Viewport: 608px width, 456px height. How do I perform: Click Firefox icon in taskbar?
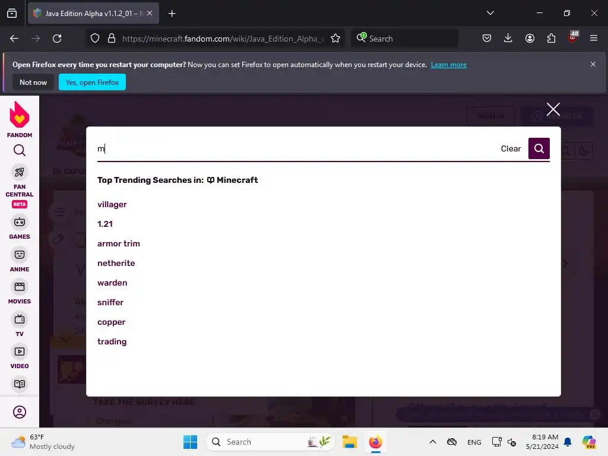(375, 442)
